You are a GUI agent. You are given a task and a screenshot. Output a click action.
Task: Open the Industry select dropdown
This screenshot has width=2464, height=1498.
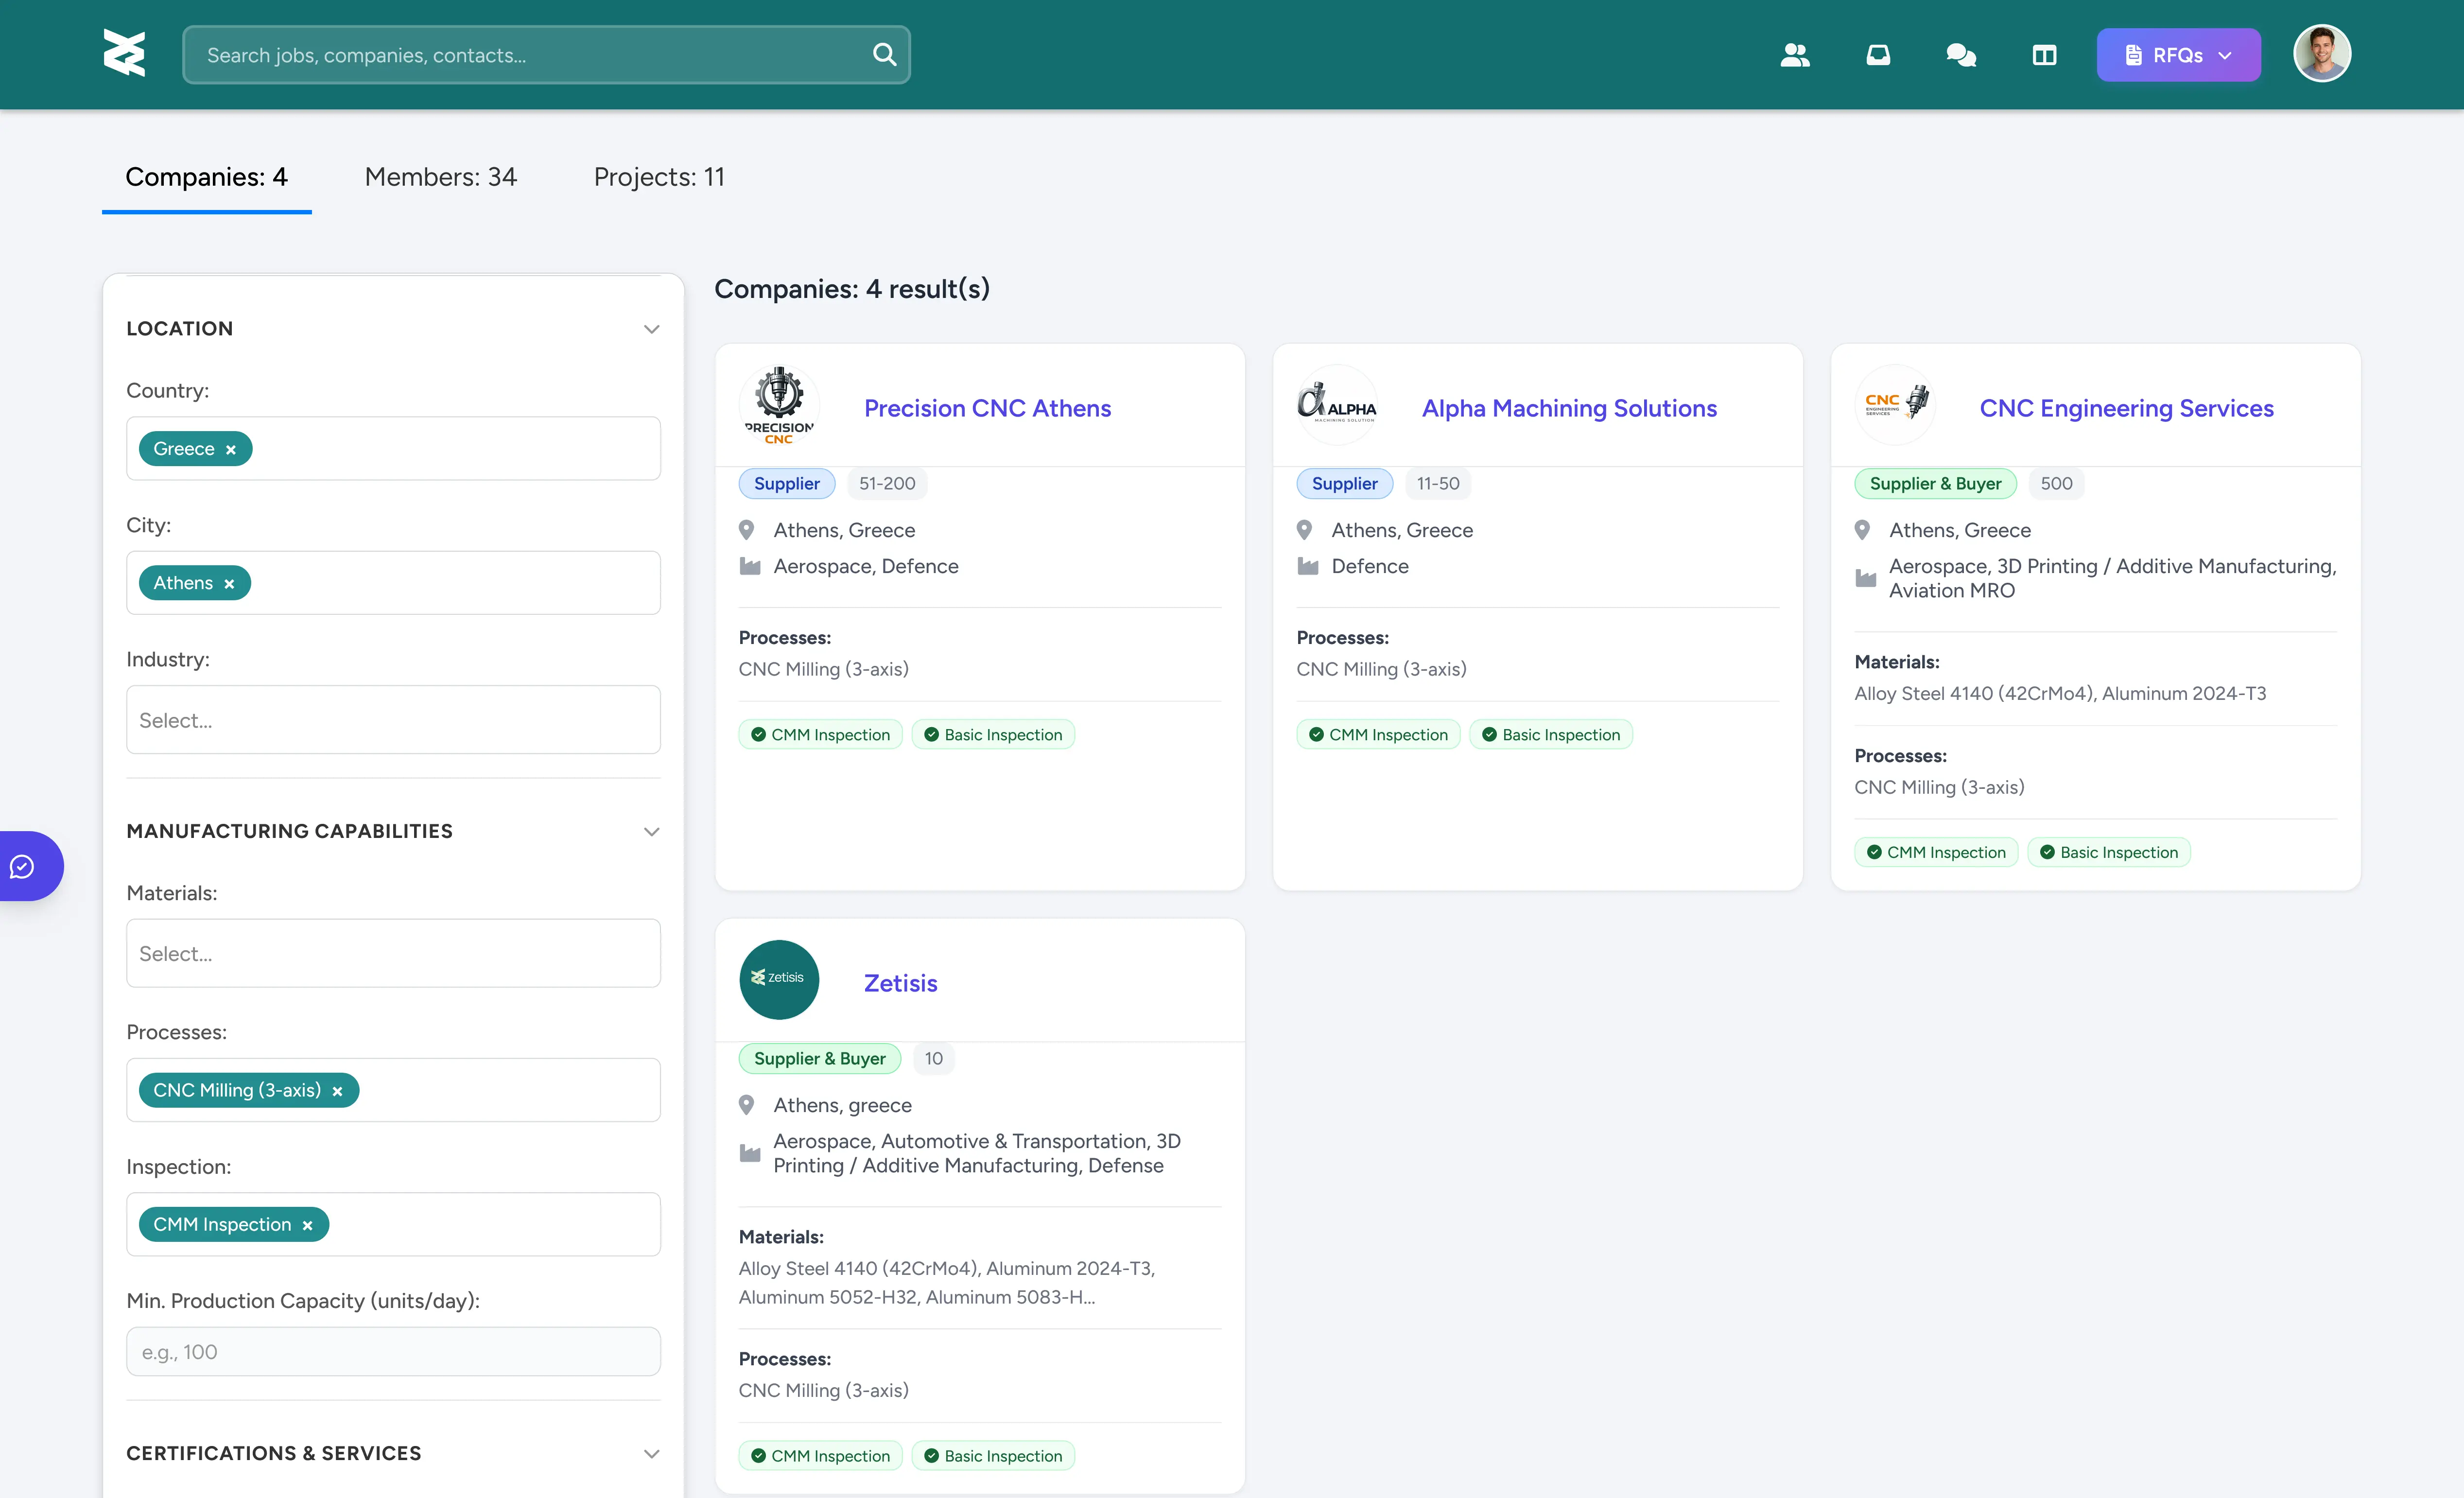(x=393, y=720)
